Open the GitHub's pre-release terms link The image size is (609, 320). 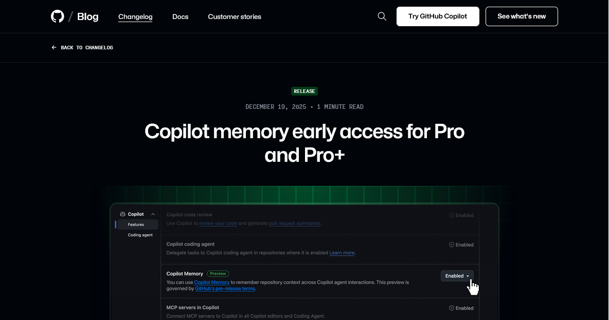tap(225, 289)
